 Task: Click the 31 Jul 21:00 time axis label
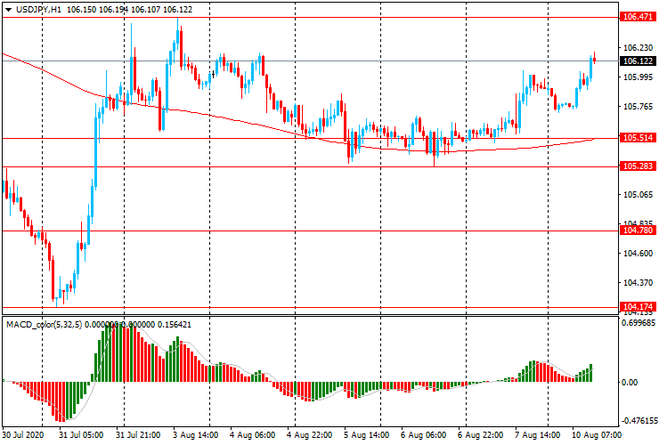tap(138, 434)
